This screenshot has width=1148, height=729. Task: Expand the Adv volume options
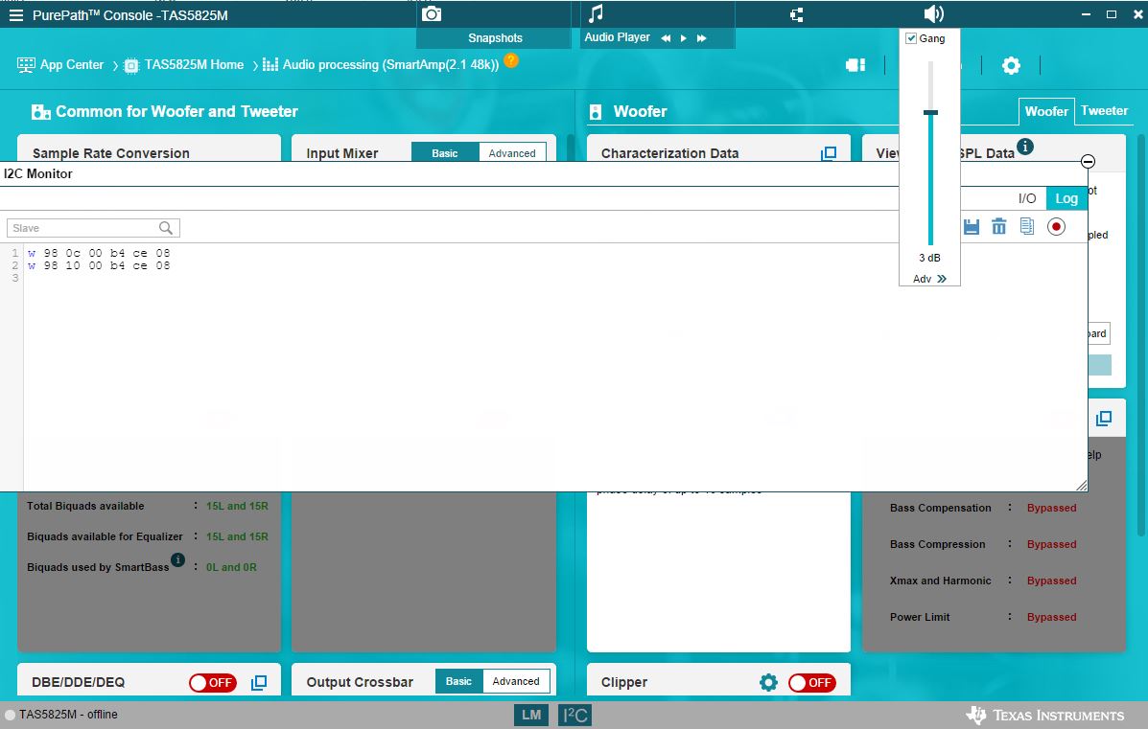click(x=930, y=279)
